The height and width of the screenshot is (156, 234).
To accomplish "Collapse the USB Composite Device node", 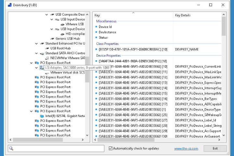I will point(46,15).
